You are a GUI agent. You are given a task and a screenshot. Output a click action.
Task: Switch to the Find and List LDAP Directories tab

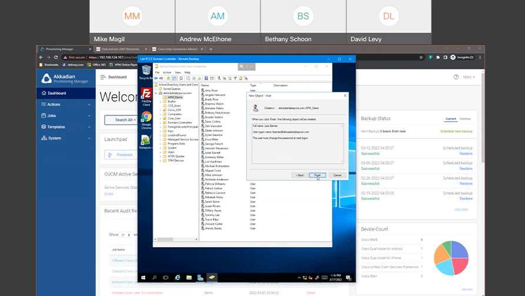pyautogui.click(x=122, y=49)
